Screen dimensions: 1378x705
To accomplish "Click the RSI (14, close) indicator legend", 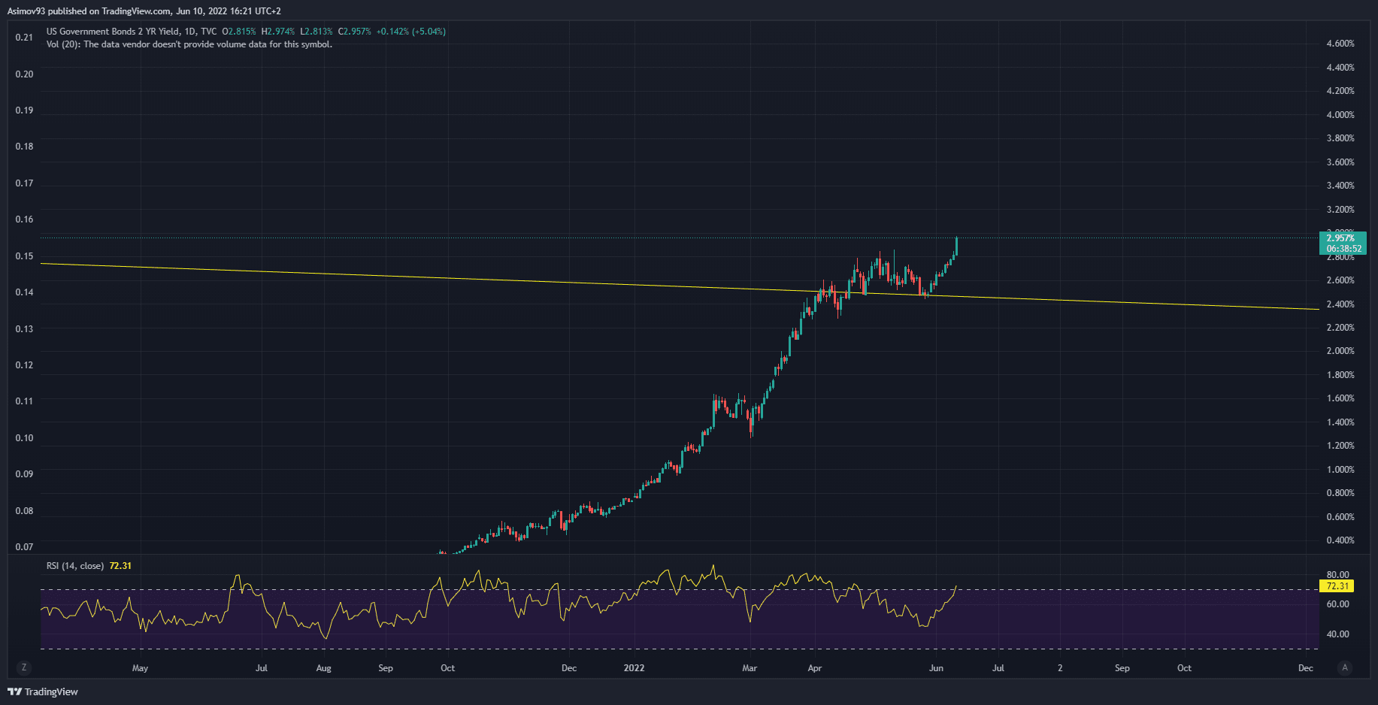I will point(75,566).
